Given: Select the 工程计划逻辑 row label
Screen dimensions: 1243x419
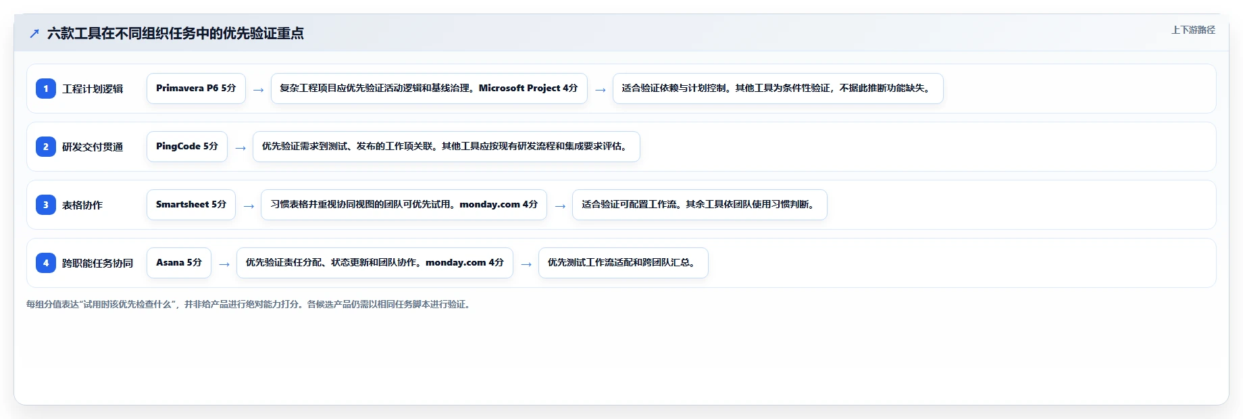Looking at the screenshot, I should tap(93, 89).
